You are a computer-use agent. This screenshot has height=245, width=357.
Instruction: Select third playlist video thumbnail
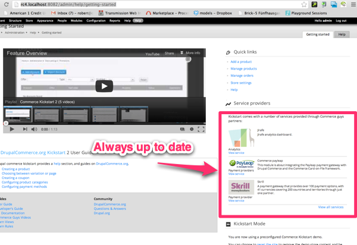click(76, 114)
